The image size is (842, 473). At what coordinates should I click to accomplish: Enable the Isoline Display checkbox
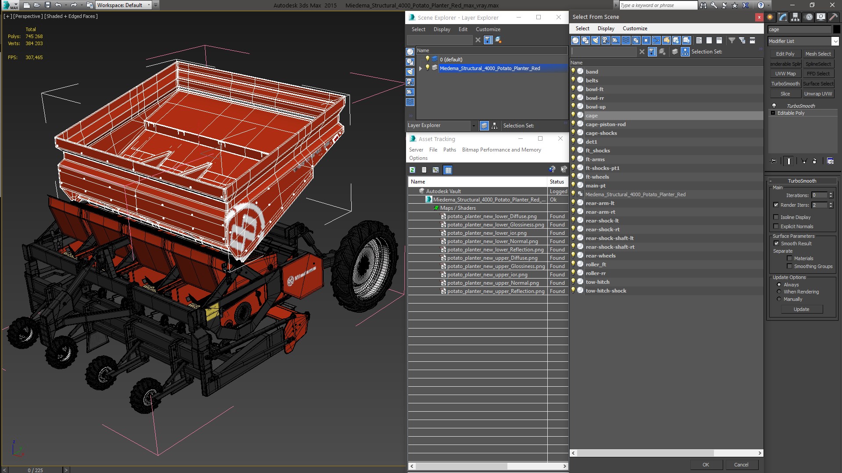pyautogui.click(x=776, y=217)
